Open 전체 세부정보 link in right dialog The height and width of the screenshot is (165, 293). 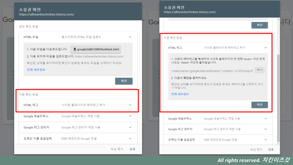[180, 94]
